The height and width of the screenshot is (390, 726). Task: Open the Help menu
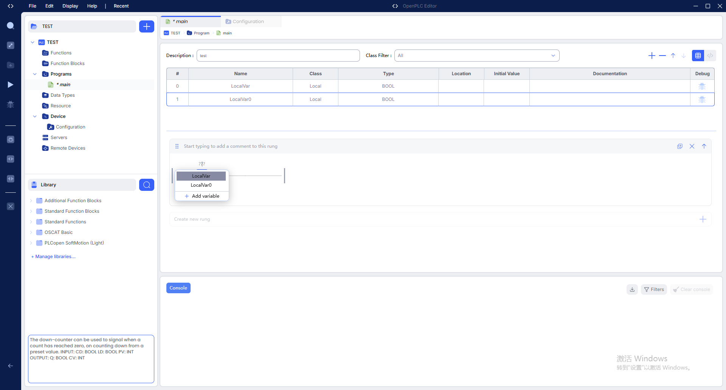[x=92, y=6]
